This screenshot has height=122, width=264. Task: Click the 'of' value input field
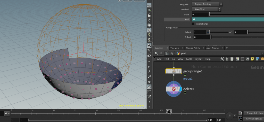click(241, 32)
